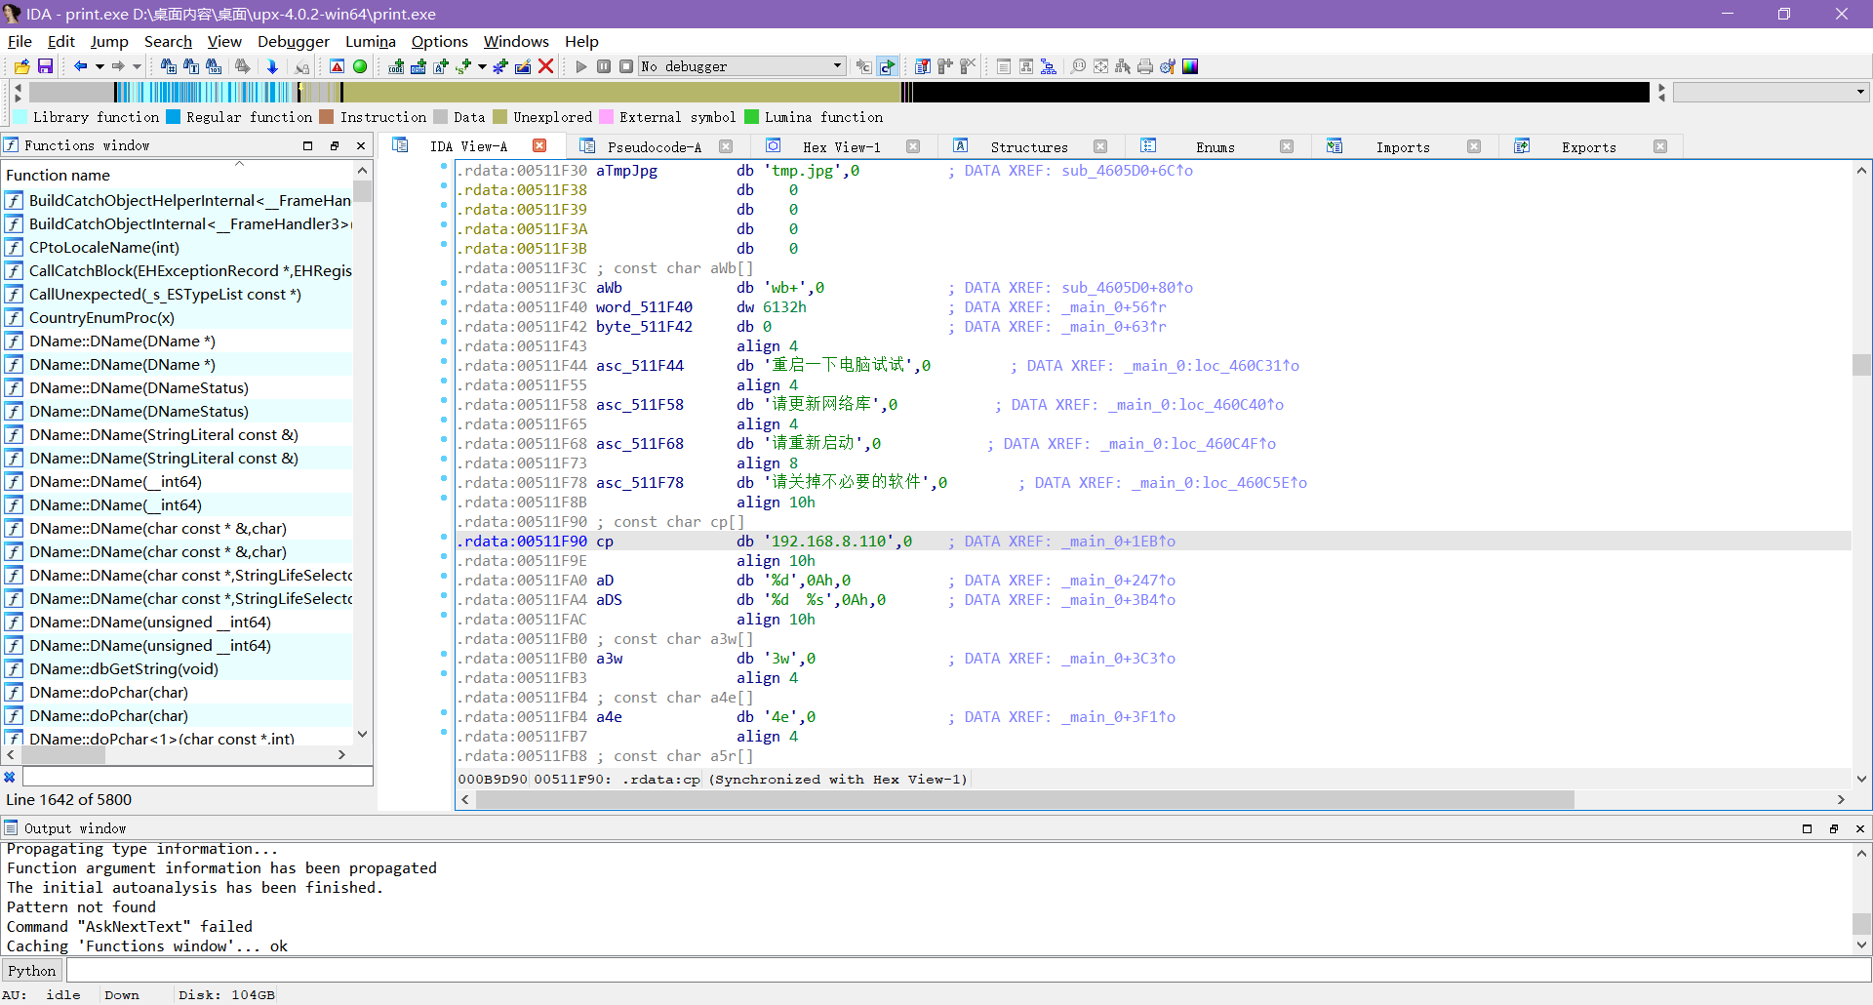1873x1005 pixels.
Task: Click the green circle toolbar icon
Action: [360, 66]
